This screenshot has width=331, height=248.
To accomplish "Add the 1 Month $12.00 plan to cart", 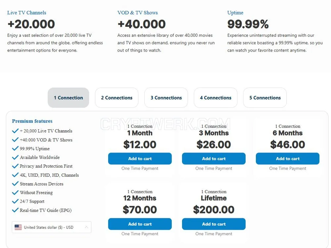I will 140,159.
